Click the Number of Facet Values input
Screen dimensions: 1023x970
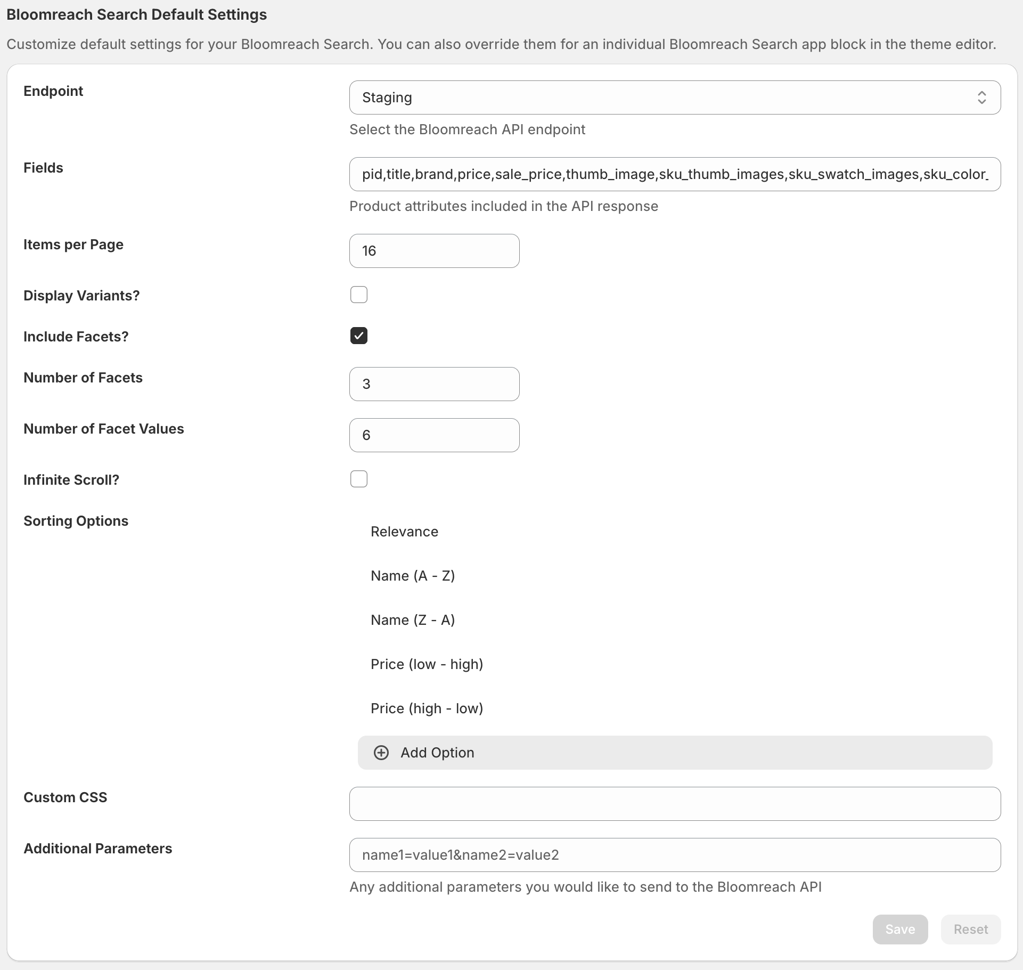coord(434,435)
